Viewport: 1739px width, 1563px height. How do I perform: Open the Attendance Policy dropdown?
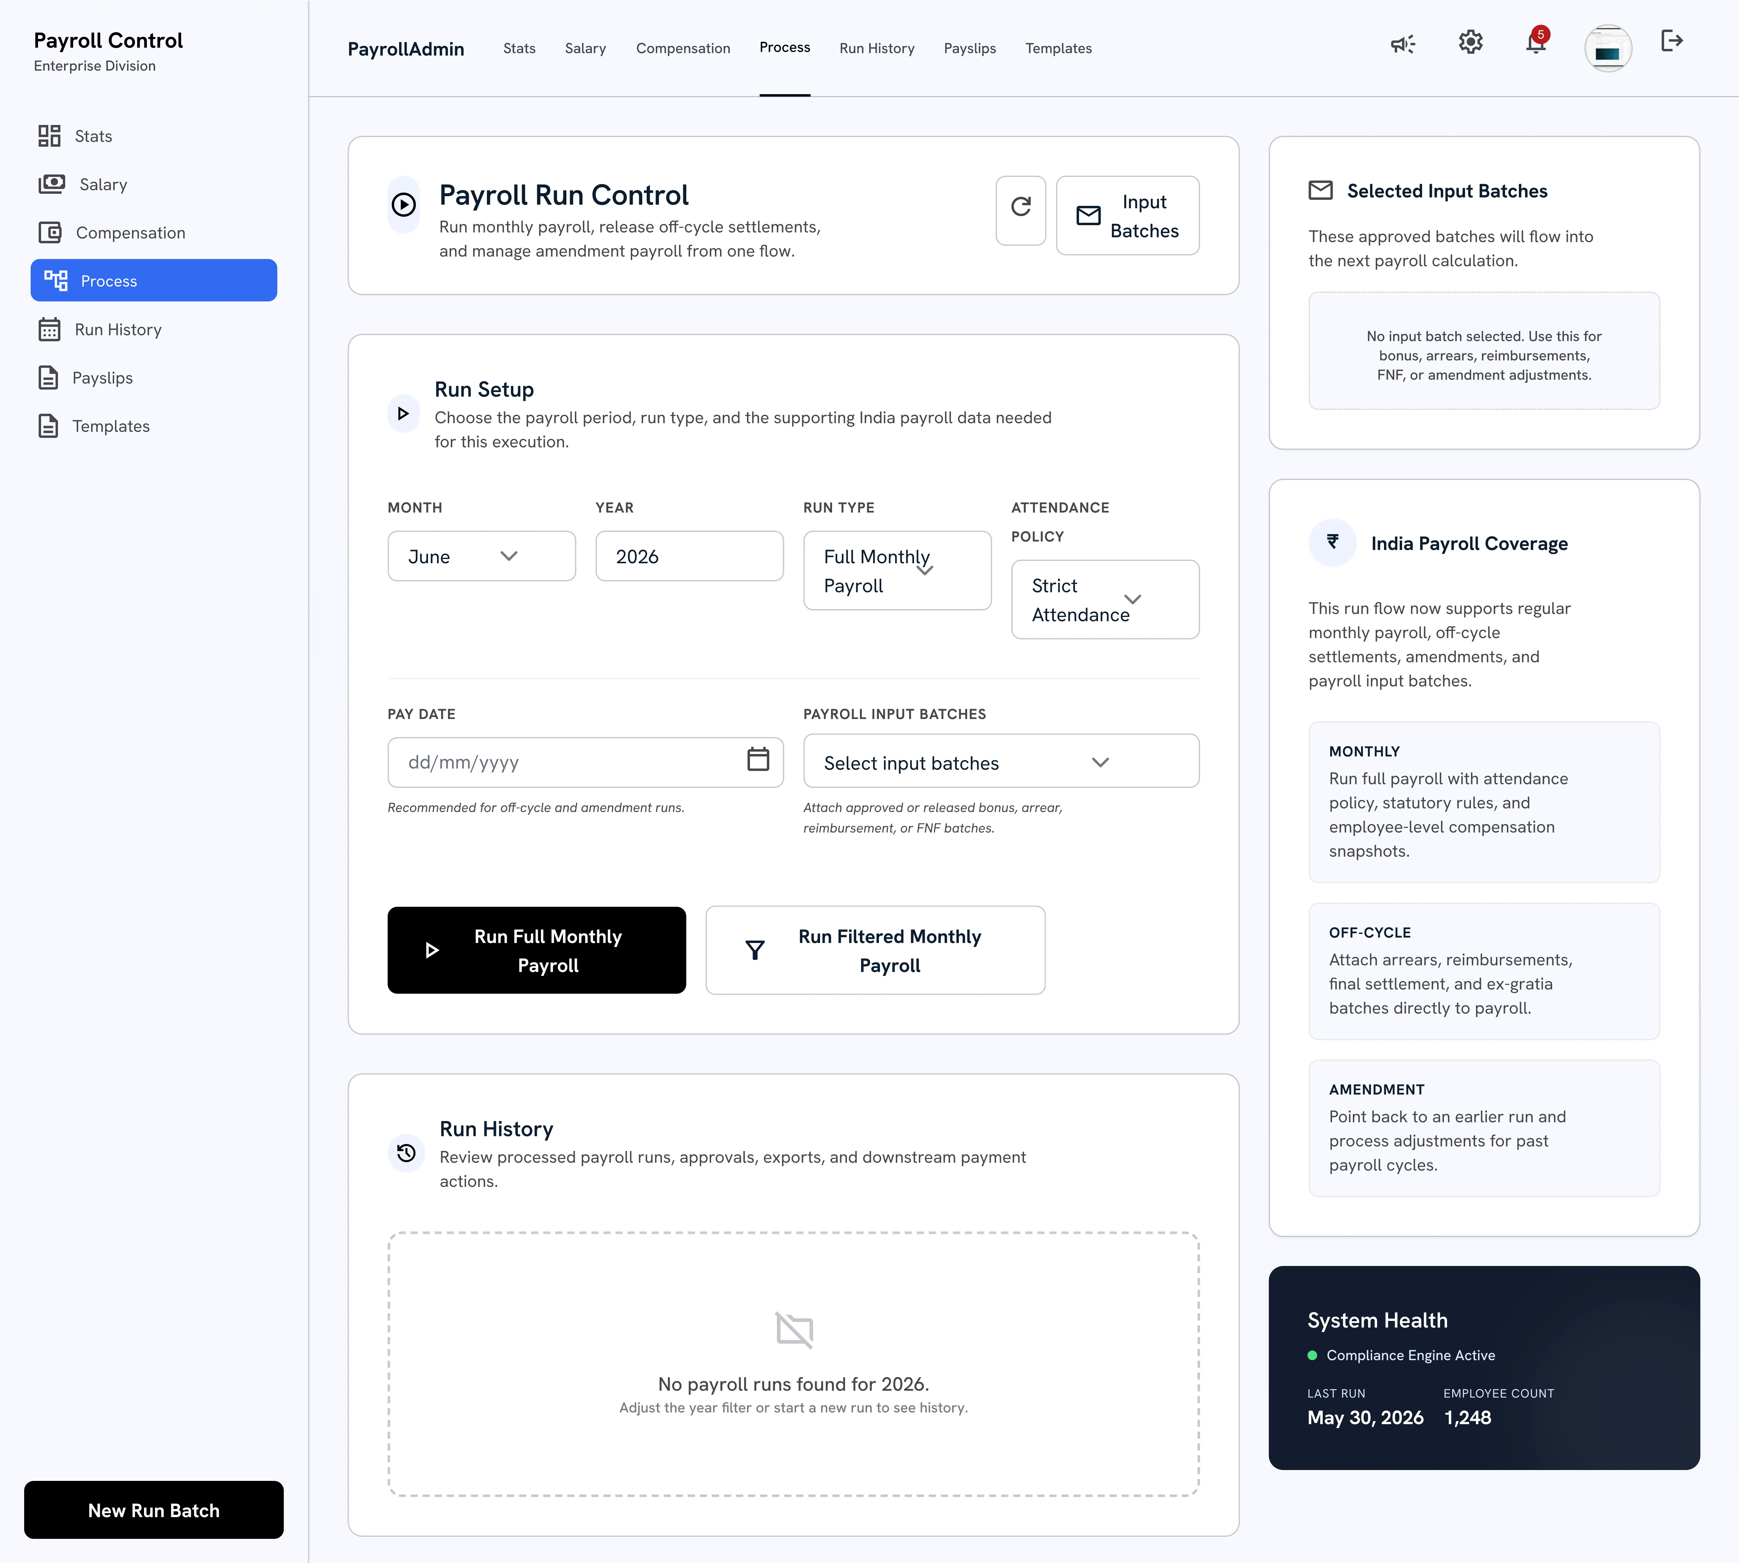click(x=1105, y=599)
